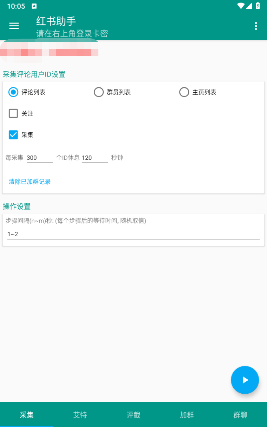Viewport: 267px width, 427px height.
Task: Select the 评论列表 radio option
Action: 13,92
